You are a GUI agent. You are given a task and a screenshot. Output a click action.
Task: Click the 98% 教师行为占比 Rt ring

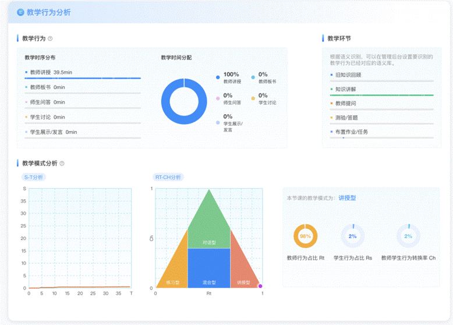coord(305,236)
